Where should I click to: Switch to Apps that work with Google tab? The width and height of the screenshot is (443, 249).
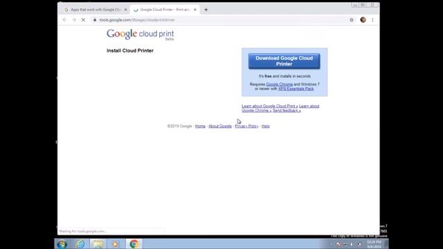[96, 10]
